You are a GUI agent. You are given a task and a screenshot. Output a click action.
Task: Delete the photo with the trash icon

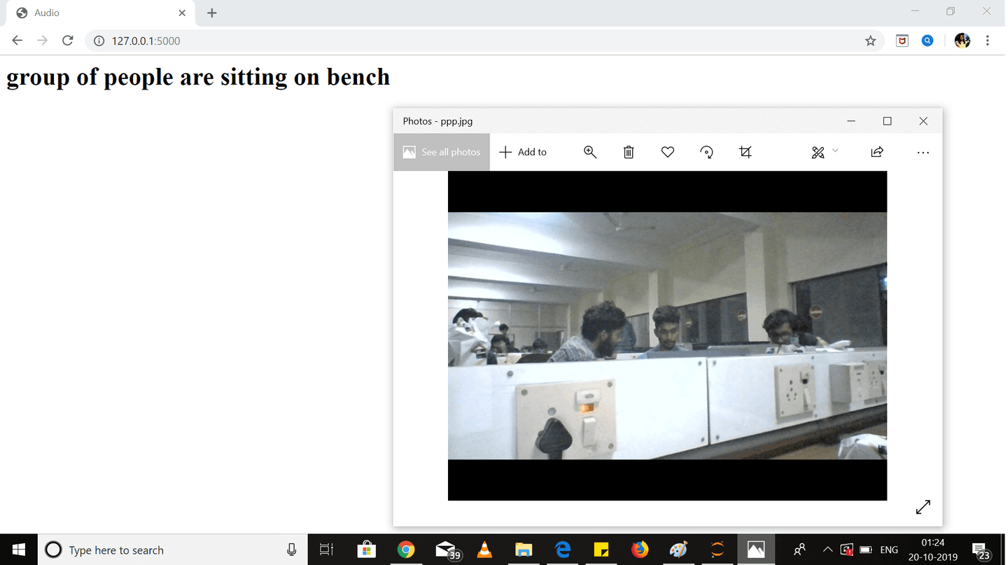click(629, 152)
